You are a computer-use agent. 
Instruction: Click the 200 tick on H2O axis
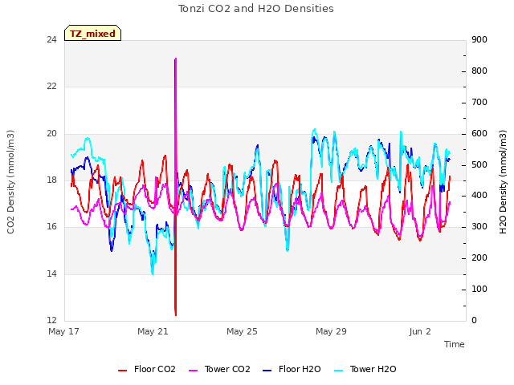click(x=479, y=258)
